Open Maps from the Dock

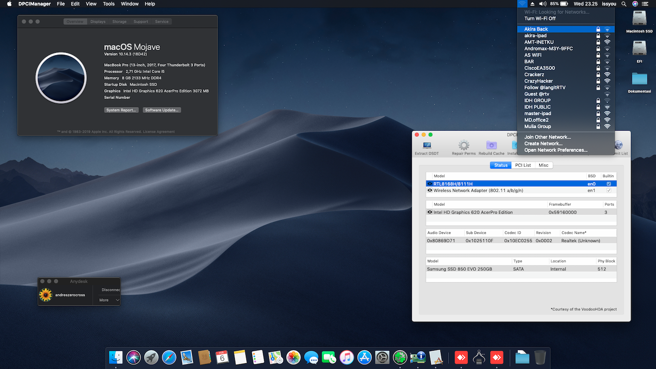pyautogui.click(x=276, y=357)
